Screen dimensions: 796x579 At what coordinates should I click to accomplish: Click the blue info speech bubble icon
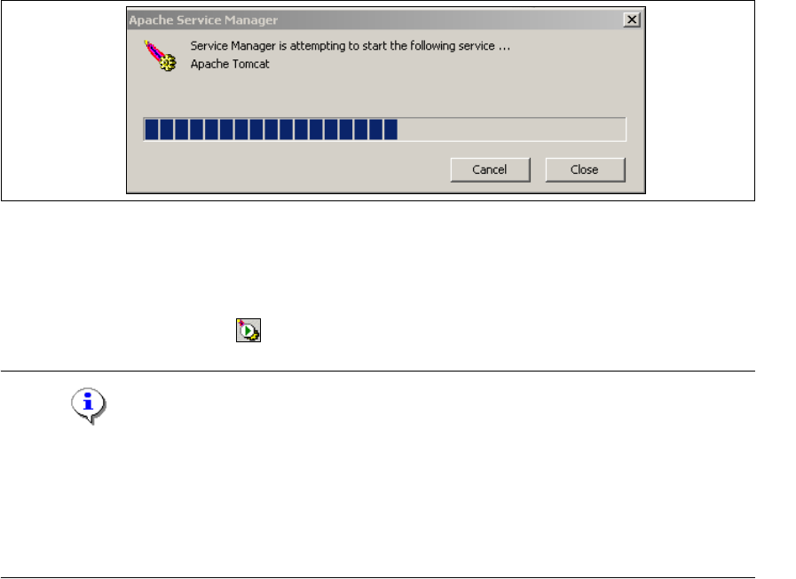point(89,406)
